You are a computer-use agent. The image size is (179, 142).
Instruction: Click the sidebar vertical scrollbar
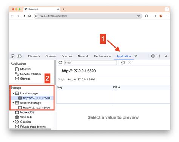[x=55, y=72]
